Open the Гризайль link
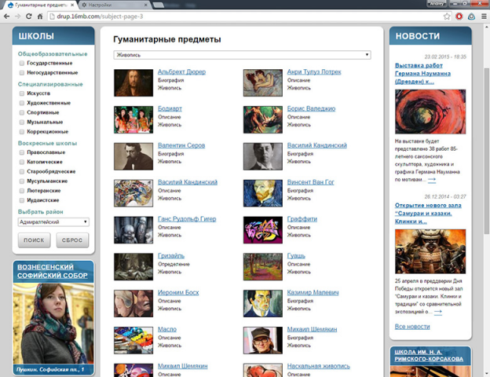Image resolution: width=490 pixels, height=377 pixels. click(x=171, y=256)
